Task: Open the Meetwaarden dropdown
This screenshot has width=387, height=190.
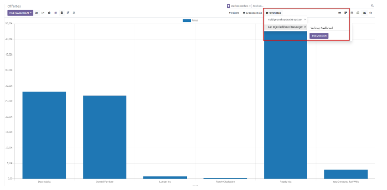Action: pyautogui.click(x=20, y=13)
